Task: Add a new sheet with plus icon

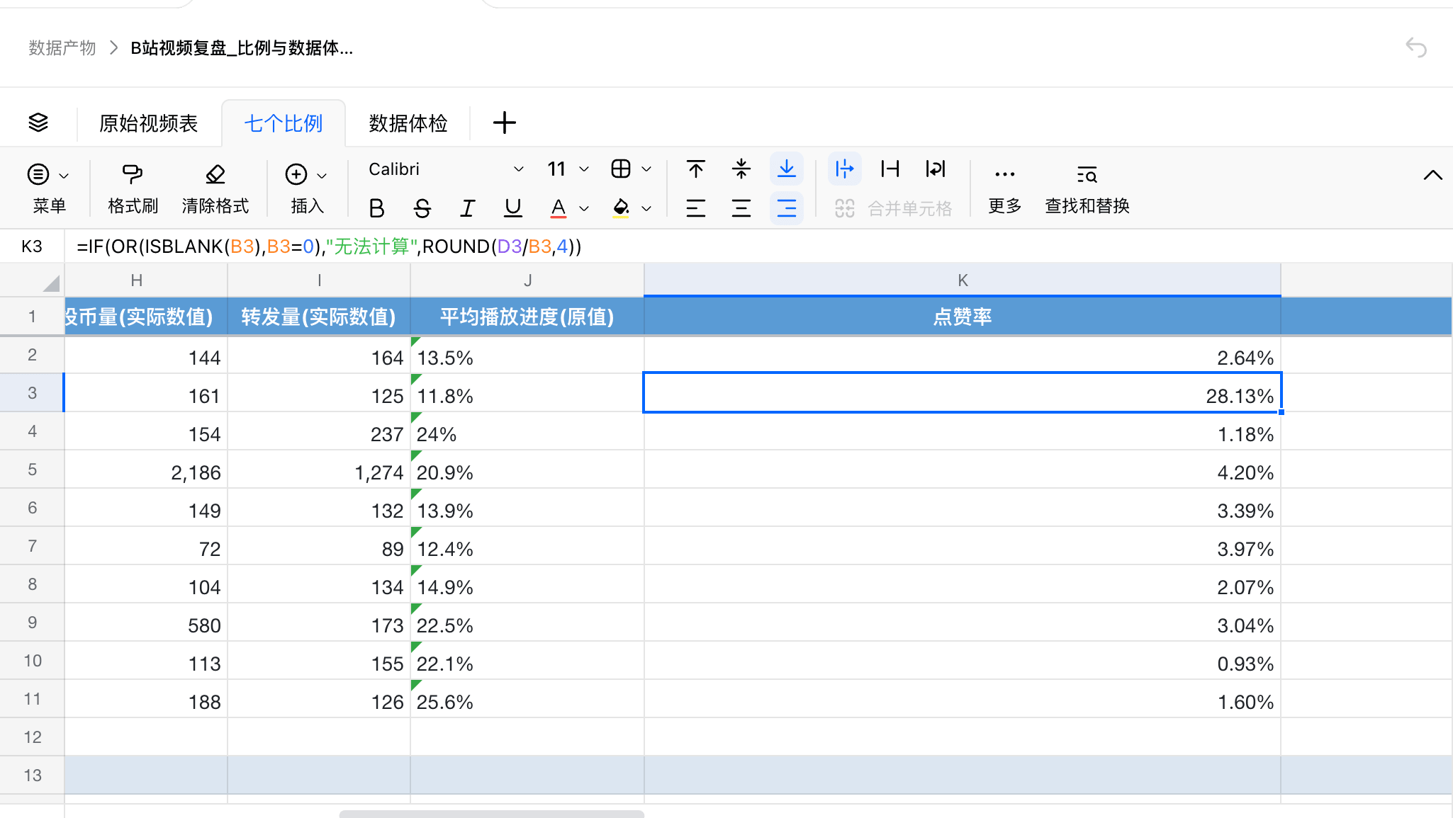Action: (x=505, y=123)
